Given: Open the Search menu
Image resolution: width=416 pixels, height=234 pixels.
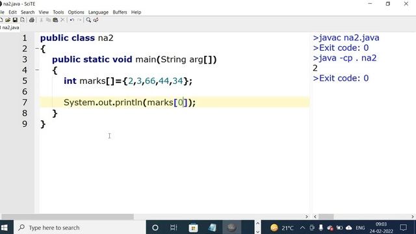Looking at the screenshot, I should pos(27,12).
